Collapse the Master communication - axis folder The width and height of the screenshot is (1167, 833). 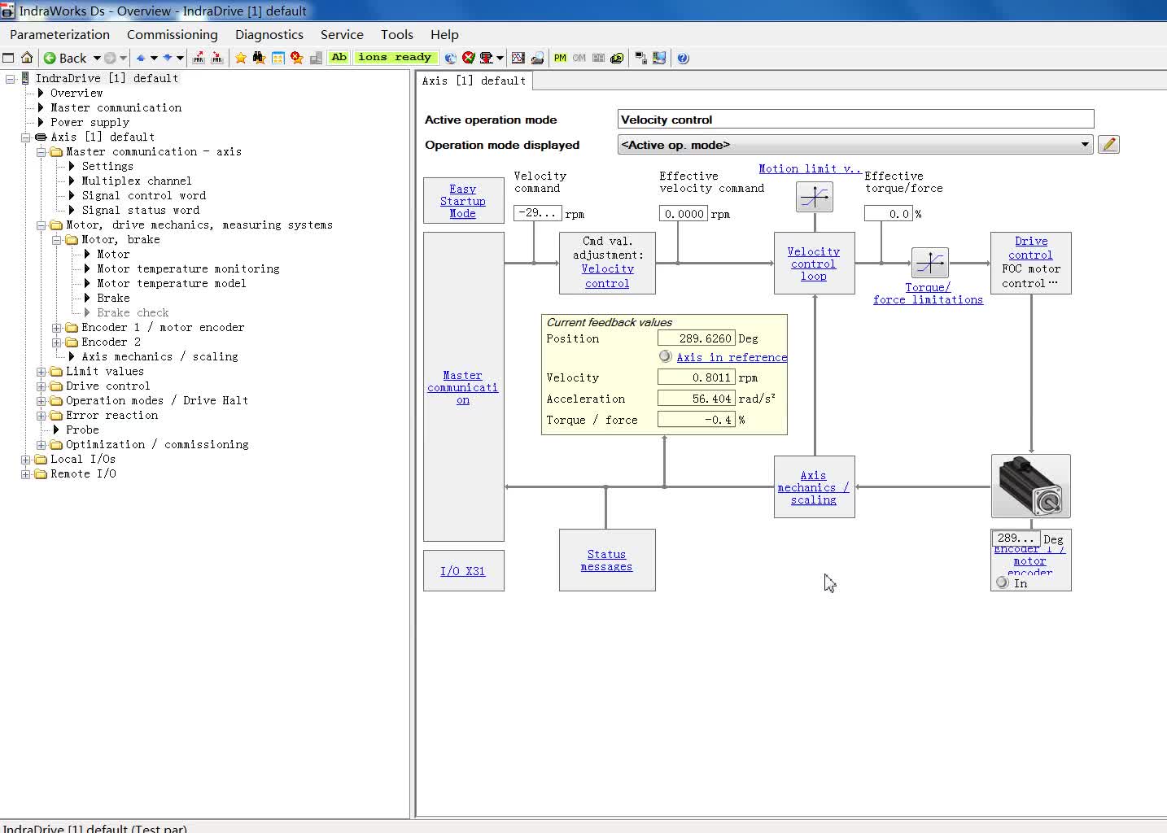click(x=42, y=152)
